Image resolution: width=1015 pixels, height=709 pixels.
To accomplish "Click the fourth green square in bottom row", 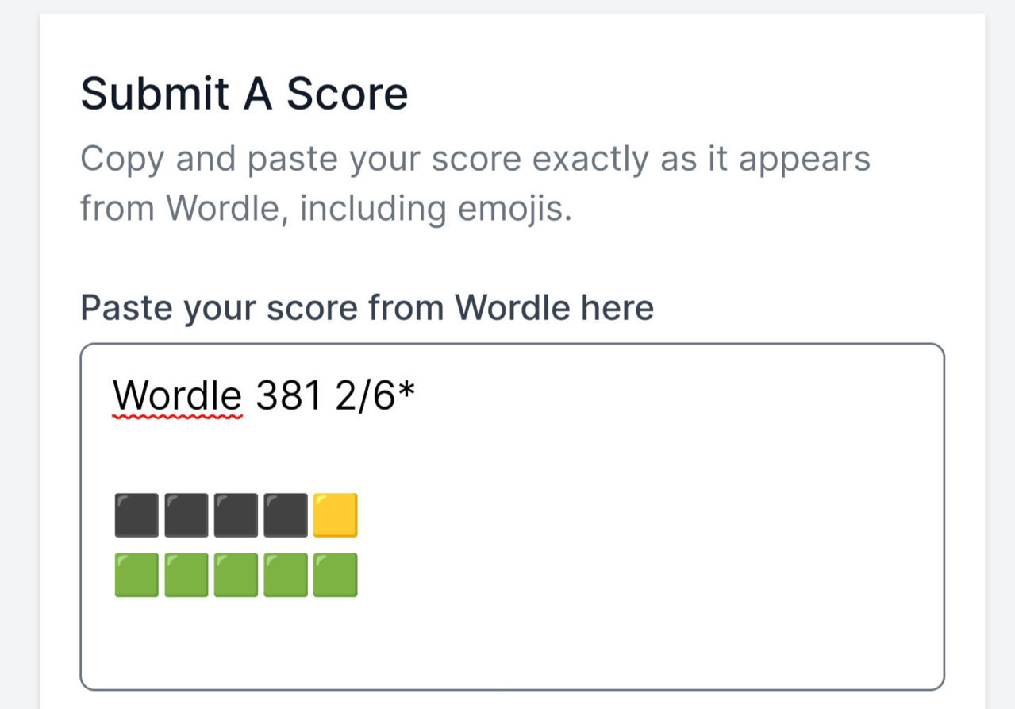I will (286, 575).
